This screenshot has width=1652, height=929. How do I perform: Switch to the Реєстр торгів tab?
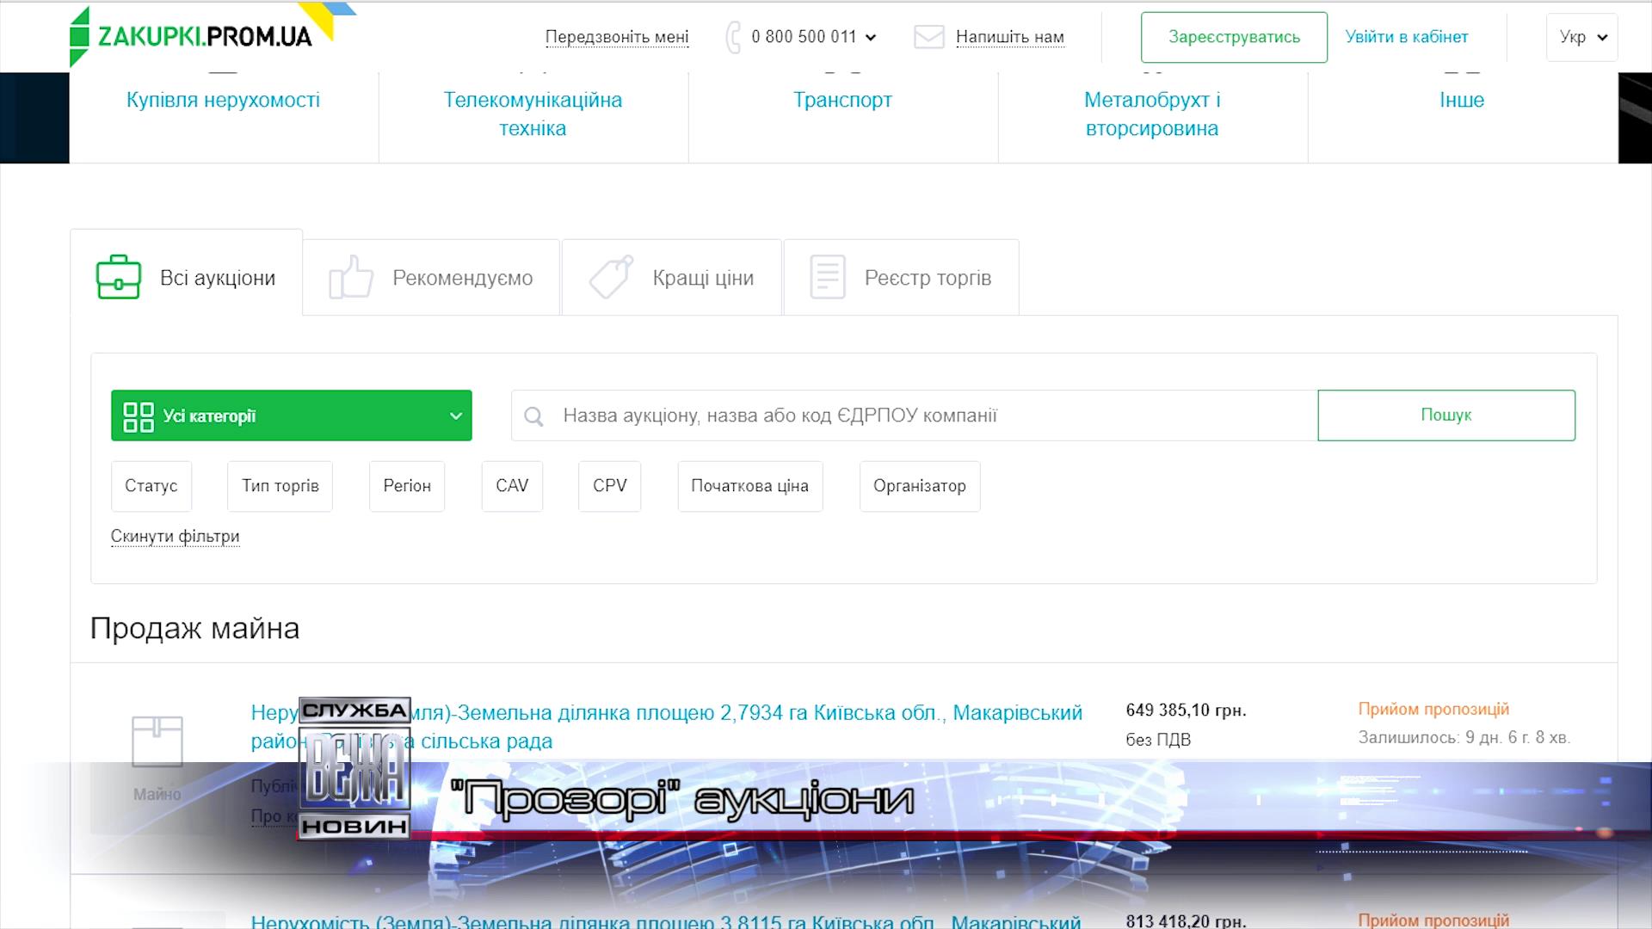pos(902,277)
